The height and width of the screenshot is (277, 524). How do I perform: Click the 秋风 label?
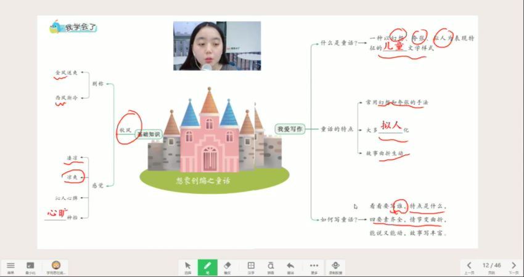click(x=126, y=130)
